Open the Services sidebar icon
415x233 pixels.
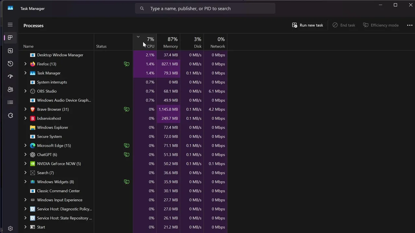coord(10,115)
